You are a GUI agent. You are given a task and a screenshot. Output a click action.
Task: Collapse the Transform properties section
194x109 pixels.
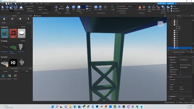[168, 96]
